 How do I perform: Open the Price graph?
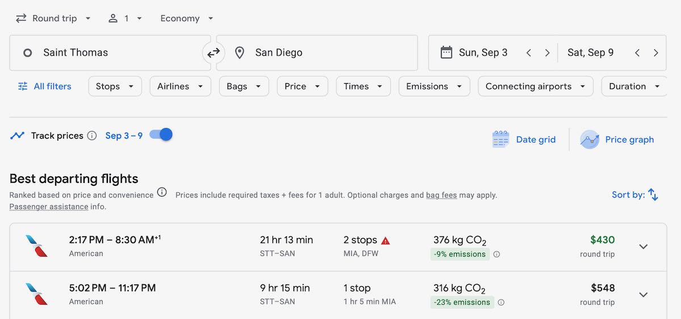pos(617,139)
